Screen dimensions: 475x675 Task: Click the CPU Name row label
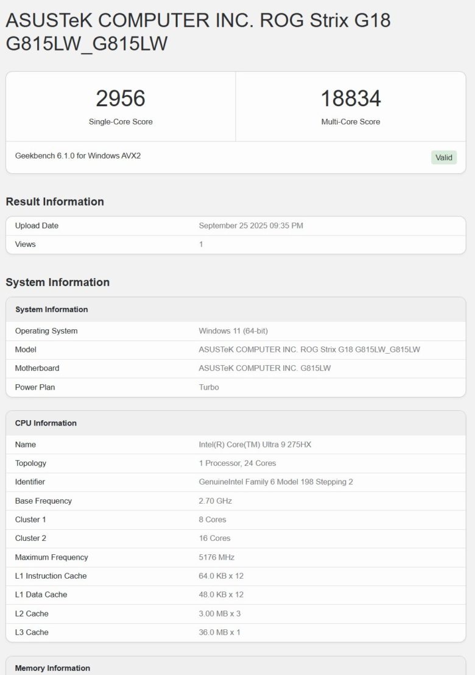tap(26, 445)
